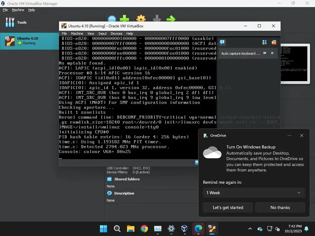Click the sort notifications arrow icon
The image size is (315, 236).
264,42
